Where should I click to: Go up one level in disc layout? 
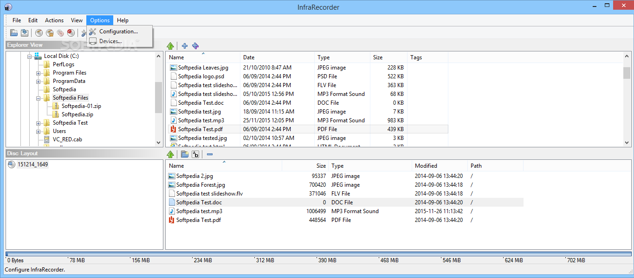click(170, 154)
